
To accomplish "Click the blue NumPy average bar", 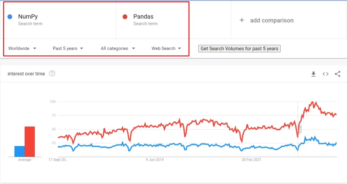I will [x=19, y=151].
